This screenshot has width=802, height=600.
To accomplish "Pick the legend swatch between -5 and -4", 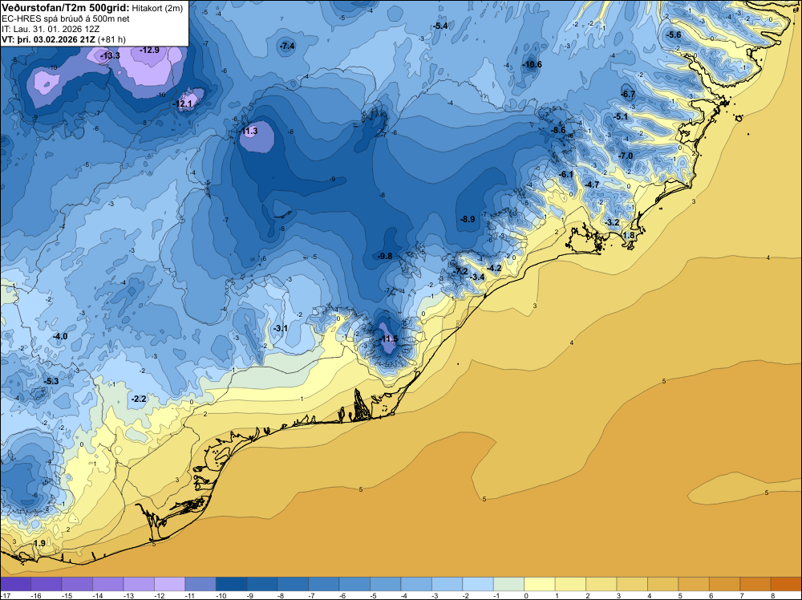I will click(x=386, y=584).
